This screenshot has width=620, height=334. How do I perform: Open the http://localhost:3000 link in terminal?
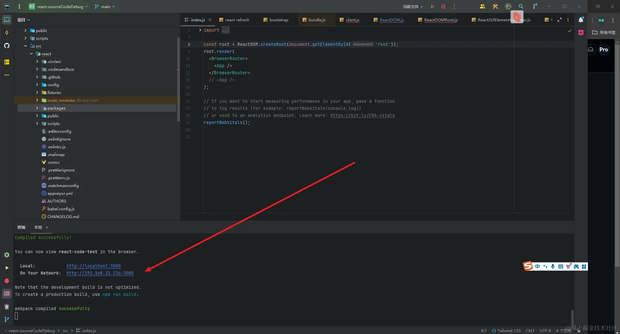(x=94, y=266)
